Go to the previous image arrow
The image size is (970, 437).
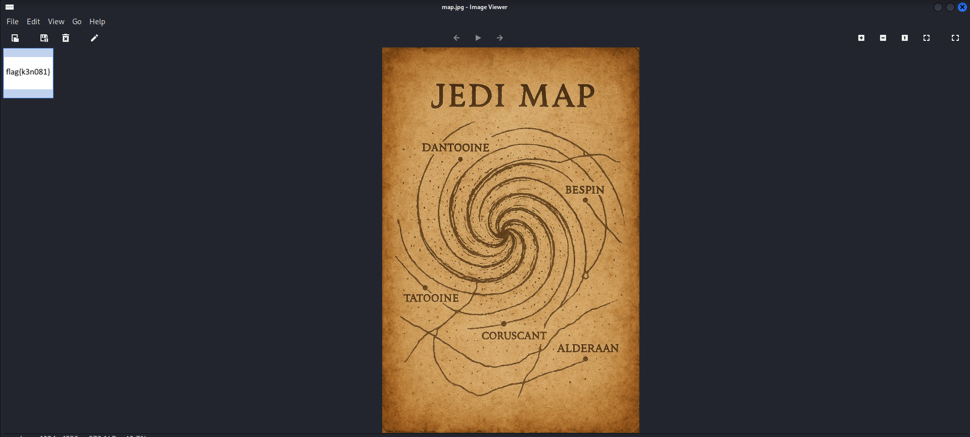(x=456, y=38)
